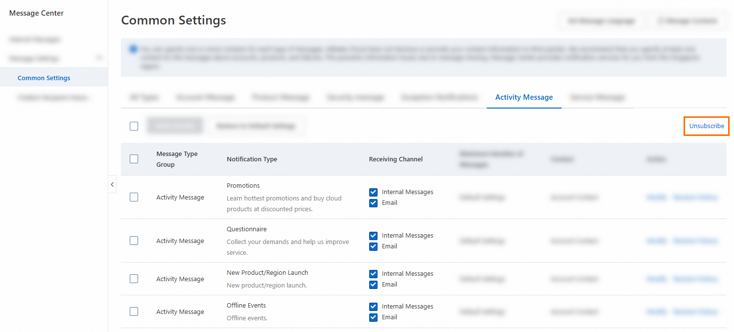Disable Internal Messages for Offline Events
Image resolution: width=734 pixels, height=332 pixels.
coord(374,307)
